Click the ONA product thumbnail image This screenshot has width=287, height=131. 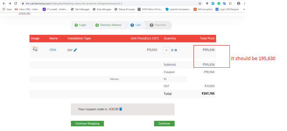point(35,49)
